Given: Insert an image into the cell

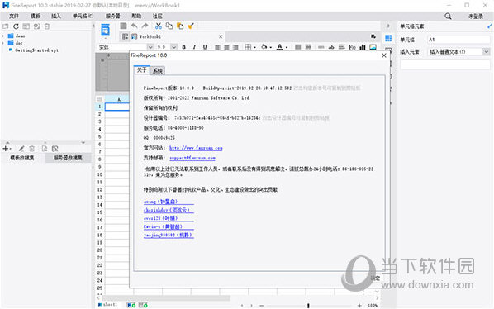Looking at the screenshot, I should [x=373, y=47].
